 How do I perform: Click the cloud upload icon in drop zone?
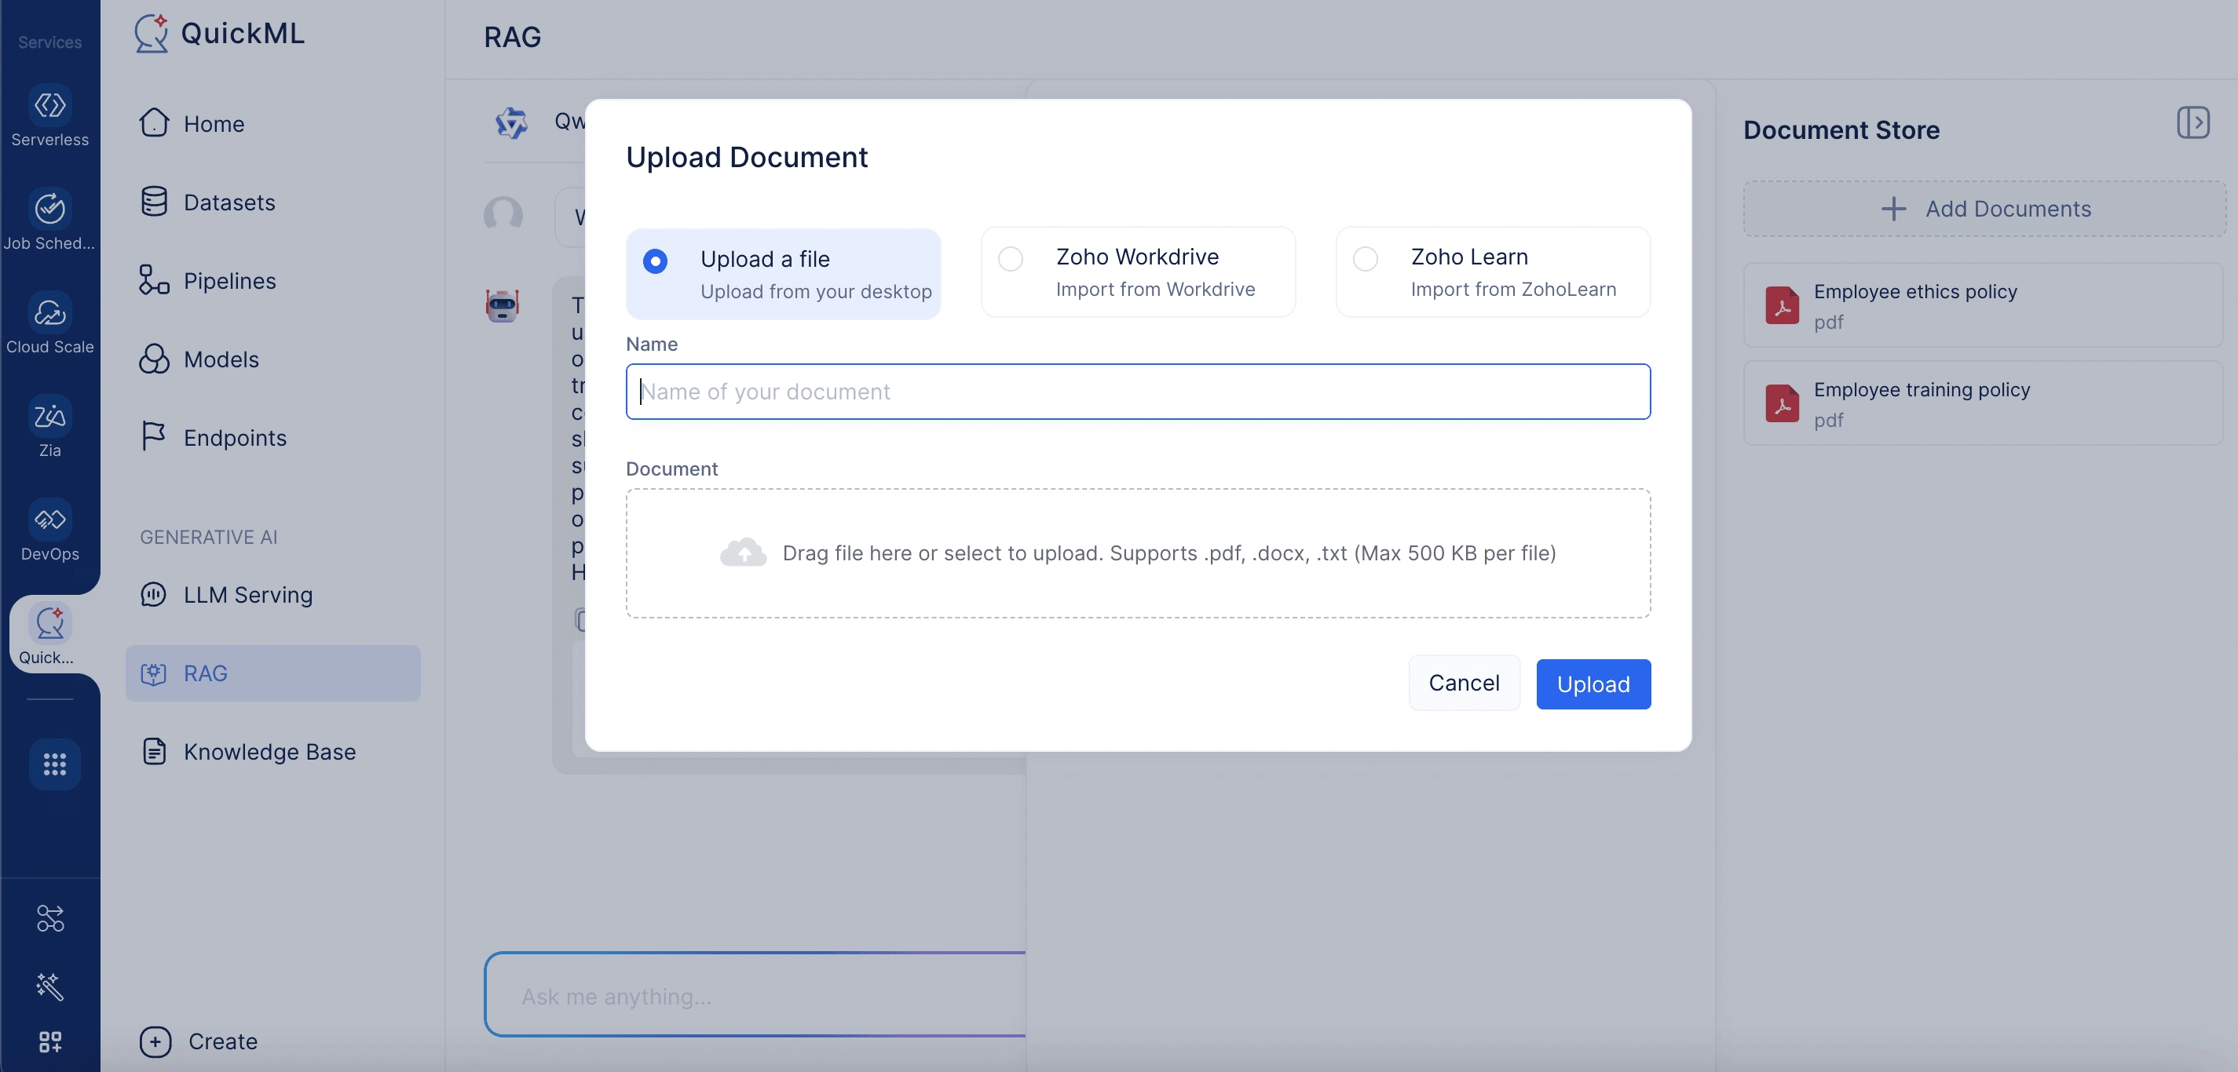[743, 552]
